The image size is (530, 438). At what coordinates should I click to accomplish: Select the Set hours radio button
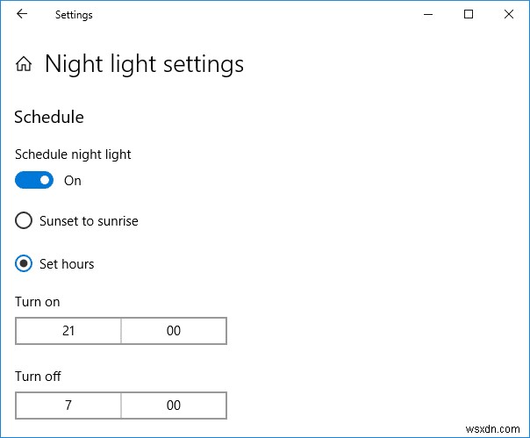[25, 263]
